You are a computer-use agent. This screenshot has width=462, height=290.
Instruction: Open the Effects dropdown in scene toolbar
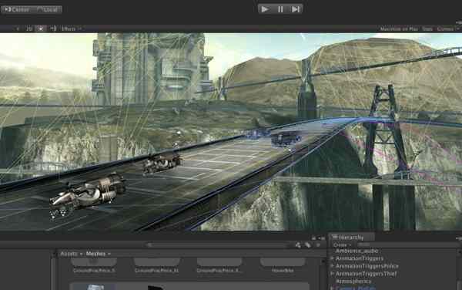71,29
